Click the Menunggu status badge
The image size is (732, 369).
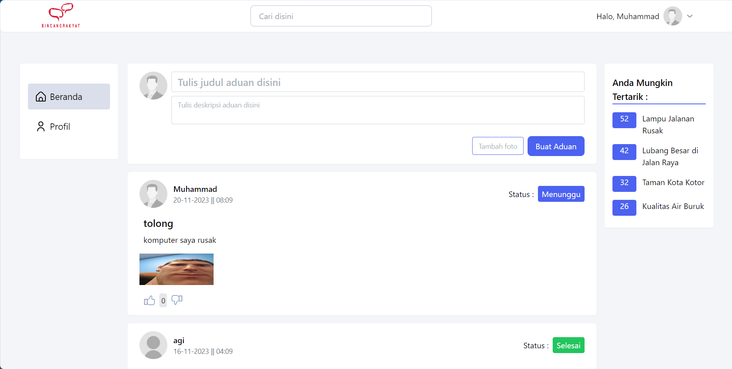click(561, 194)
